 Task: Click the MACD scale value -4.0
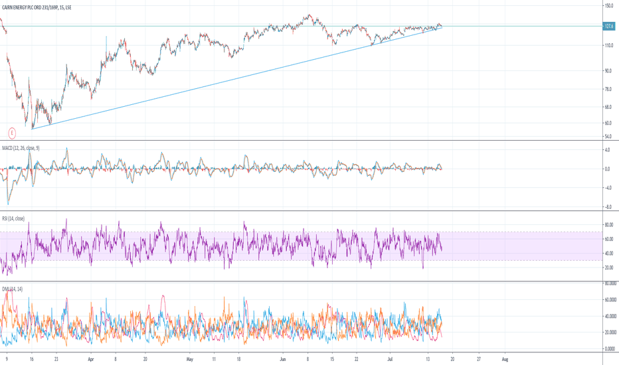(607, 188)
